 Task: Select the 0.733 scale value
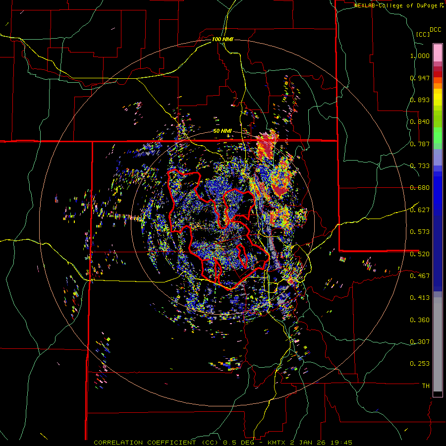420,166
